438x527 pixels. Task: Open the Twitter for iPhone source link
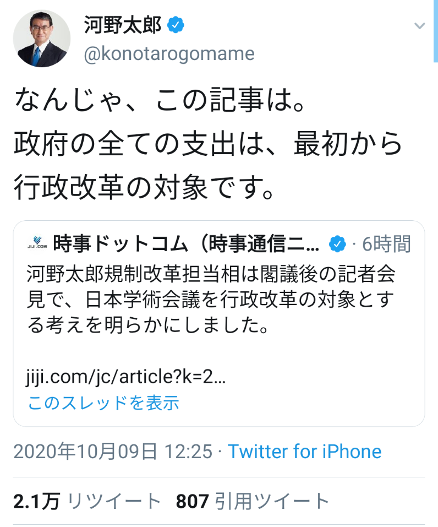(x=305, y=452)
